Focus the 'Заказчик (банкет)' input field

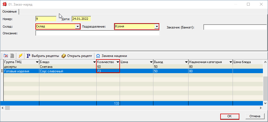coord(235,27)
